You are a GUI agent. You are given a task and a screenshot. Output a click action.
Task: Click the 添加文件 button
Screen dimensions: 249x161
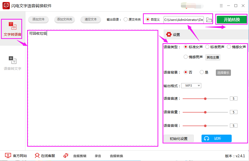tap(38, 19)
